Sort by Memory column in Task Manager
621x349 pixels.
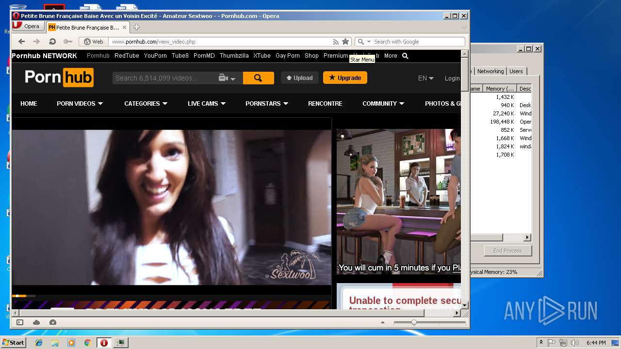click(500, 89)
